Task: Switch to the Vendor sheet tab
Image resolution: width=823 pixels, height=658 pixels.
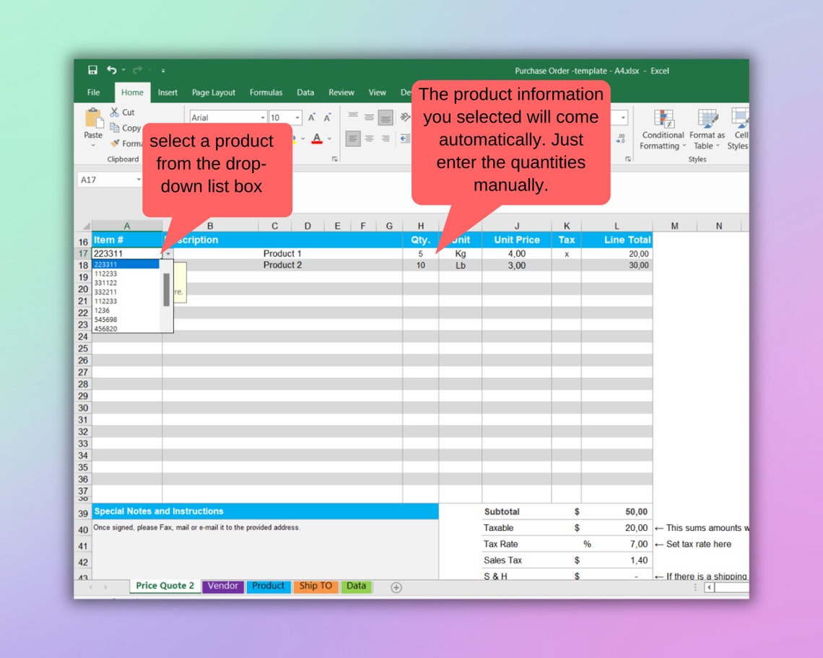Action: click(x=222, y=586)
